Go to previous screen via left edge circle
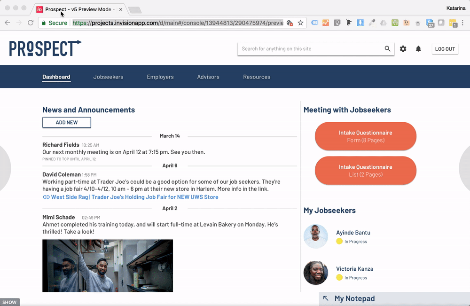Image resolution: width=470 pixels, height=306 pixels. [x=5, y=168]
